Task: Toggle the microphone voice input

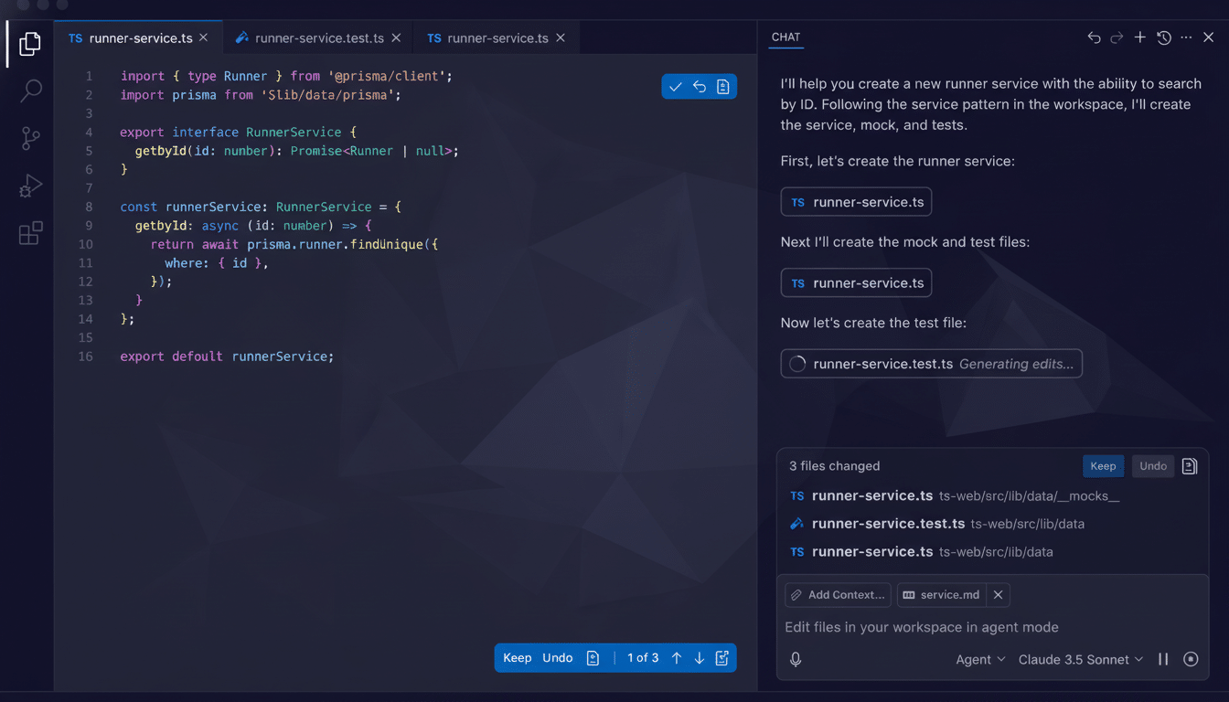Action: coord(795,658)
